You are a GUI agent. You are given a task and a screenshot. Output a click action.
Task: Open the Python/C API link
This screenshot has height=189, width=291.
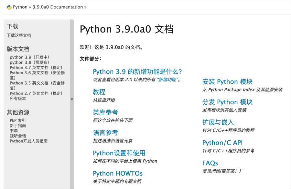coord(222,143)
